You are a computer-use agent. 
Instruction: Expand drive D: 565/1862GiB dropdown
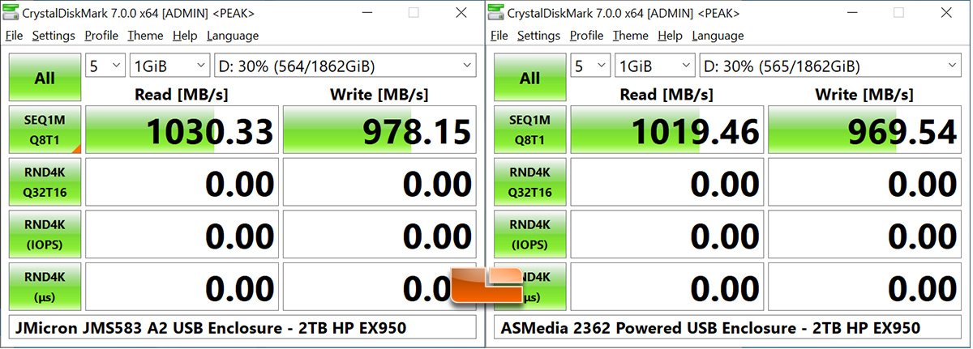point(831,66)
